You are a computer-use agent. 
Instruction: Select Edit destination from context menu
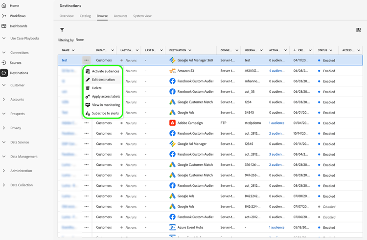(x=103, y=80)
